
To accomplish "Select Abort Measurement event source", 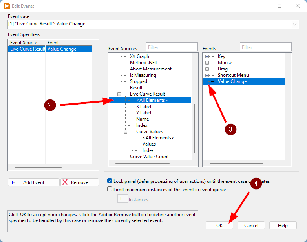I will 150,69.
